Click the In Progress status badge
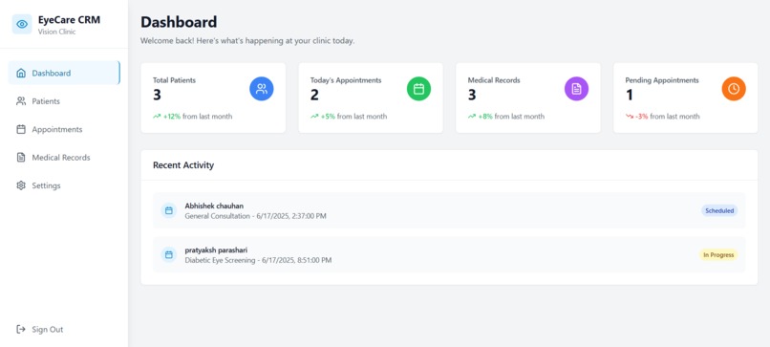This screenshot has height=347, width=770. click(718, 254)
